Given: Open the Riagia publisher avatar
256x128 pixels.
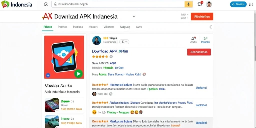Looking at the screenshot, I should tap(97, 40).
